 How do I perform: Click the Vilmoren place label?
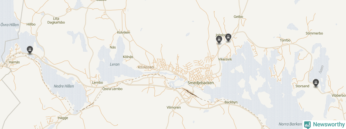[x=174, y=107]
